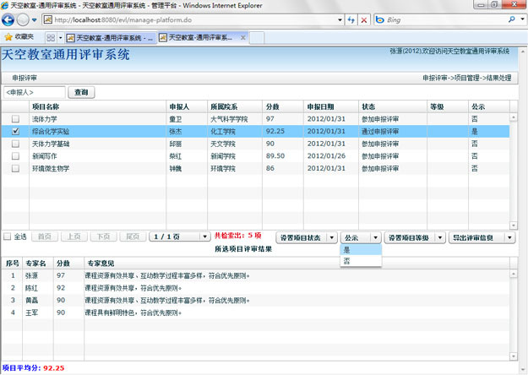Uncheck the box for 综合化学实验 row
The height and width of the screenshot is (375, 528).
[x=15, y=131]
